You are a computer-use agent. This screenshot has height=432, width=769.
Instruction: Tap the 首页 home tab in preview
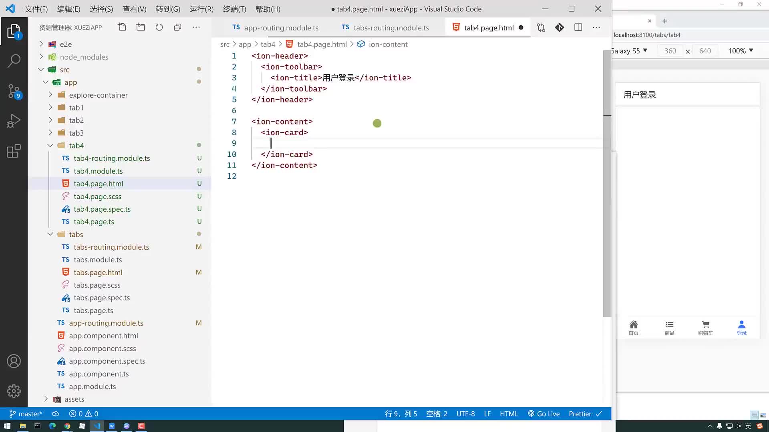point(633,328)
